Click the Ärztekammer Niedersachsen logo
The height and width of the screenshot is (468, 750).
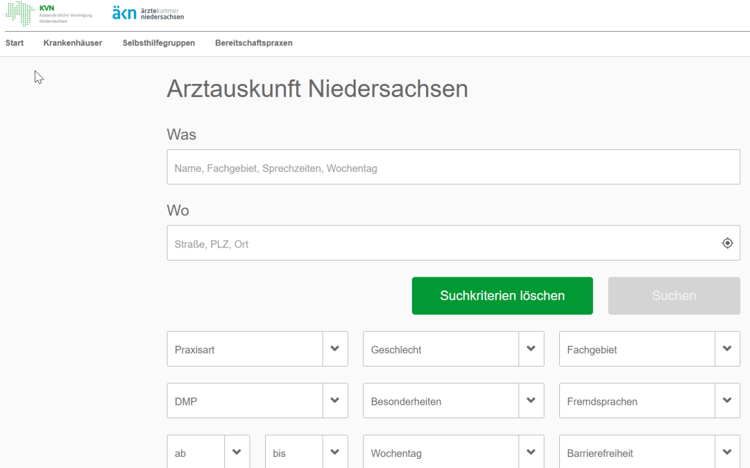pyautogui.click(x=148, y=13)
